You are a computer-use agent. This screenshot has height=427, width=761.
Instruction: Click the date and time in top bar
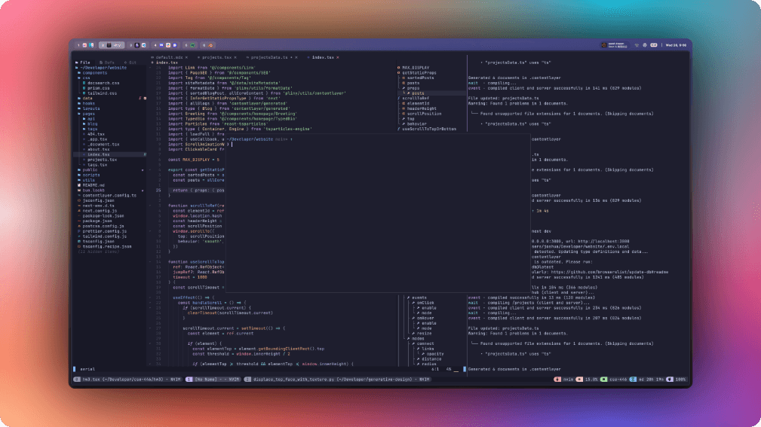pos(676,45)
